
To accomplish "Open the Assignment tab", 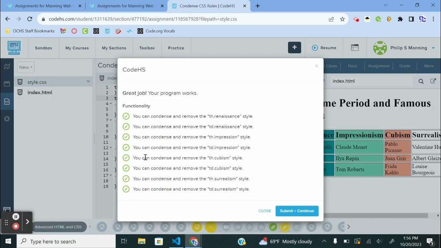I will tap(379, 66).
